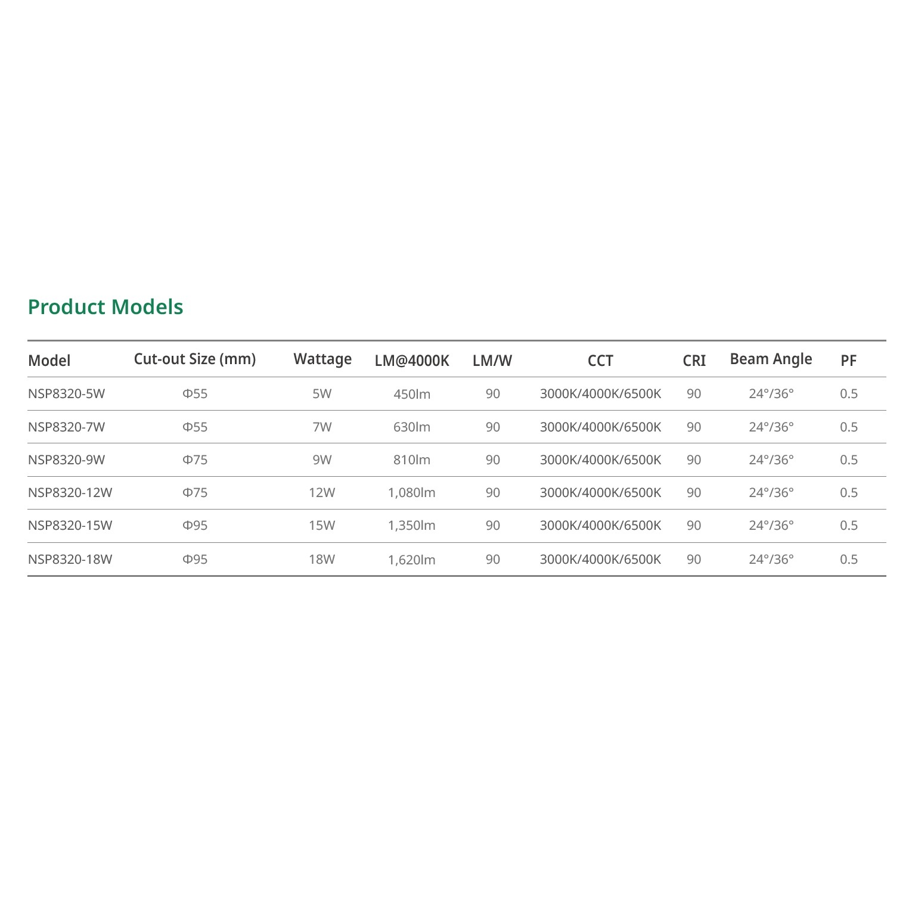Select the Model column header
The width and height of the screenshot is (912, 913).
click(49, 361)
